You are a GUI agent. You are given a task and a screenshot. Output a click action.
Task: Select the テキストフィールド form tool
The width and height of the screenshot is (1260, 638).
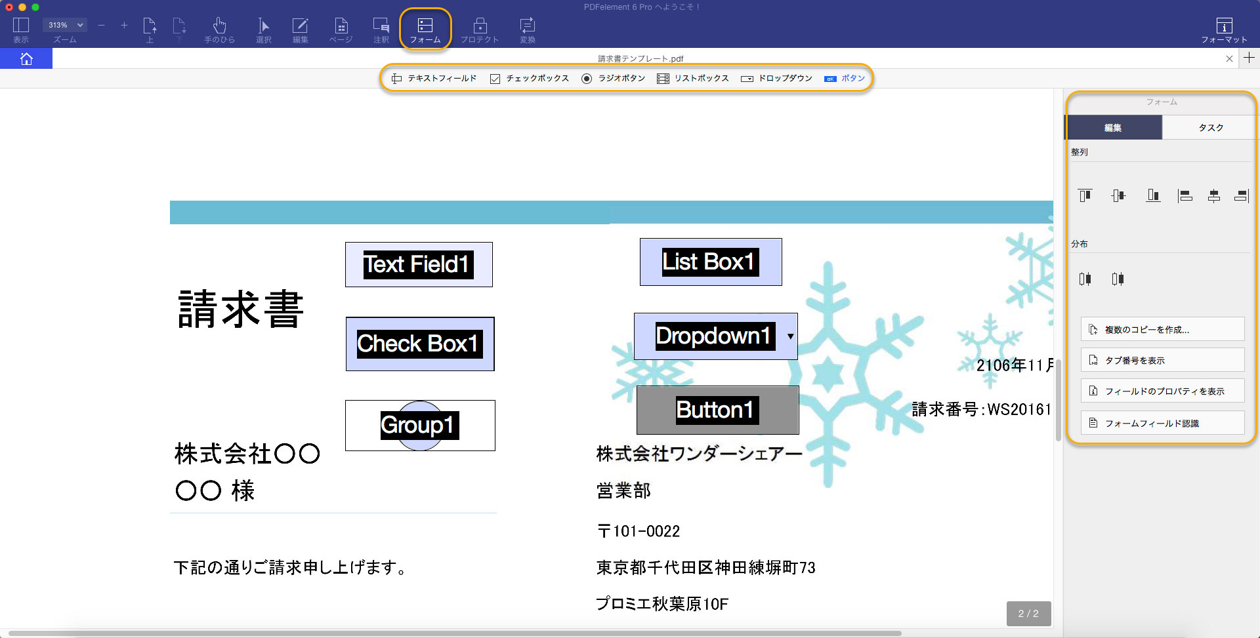click(x=434, y=78)
